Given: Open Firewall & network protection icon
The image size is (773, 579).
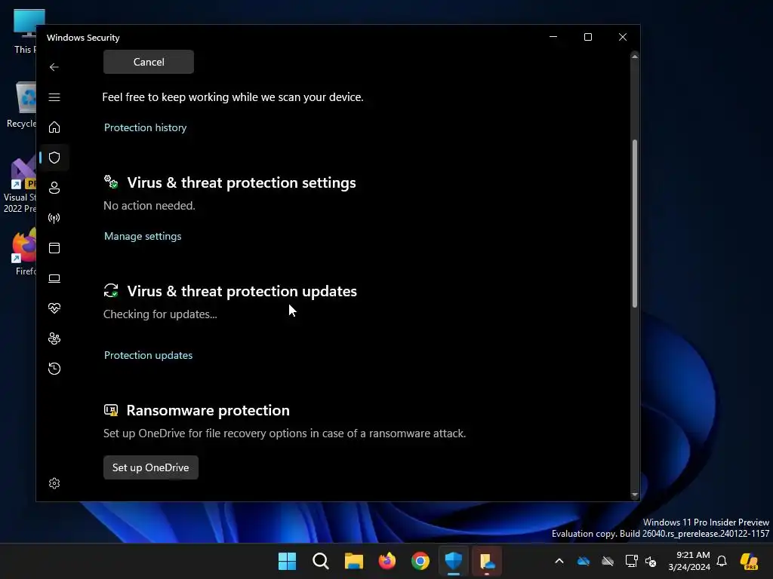Looking at the screenshot, I should 54,218.
